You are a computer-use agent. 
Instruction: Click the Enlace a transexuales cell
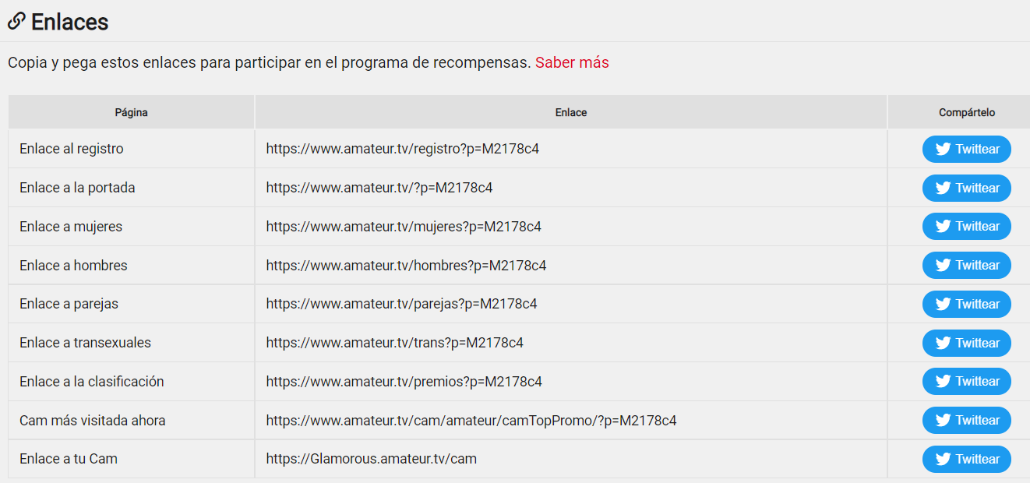coord(131,343)
